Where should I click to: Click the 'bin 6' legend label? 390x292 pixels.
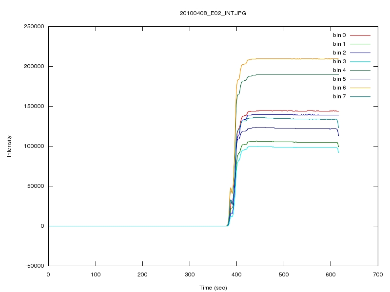pos(339,88)
